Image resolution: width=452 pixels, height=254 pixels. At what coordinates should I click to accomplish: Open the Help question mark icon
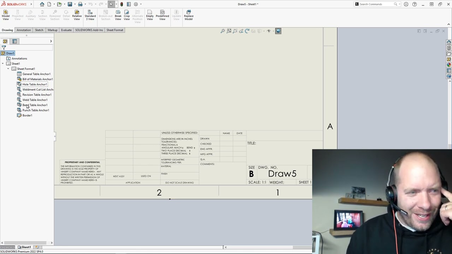pos(415,4)
